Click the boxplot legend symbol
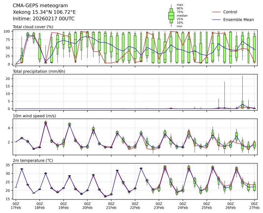Viewport: 263px width, 213px height. 171,15
